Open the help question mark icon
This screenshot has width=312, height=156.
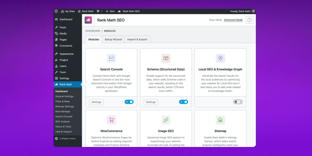tap(249, 20)
